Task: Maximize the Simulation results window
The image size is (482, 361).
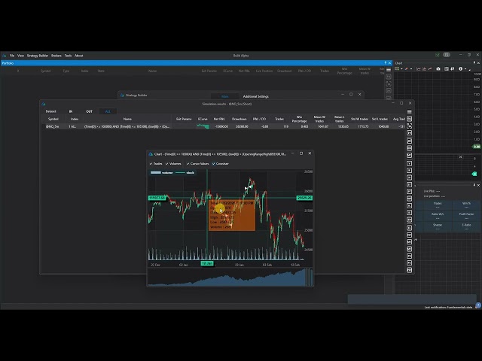Action: [401, 104]
